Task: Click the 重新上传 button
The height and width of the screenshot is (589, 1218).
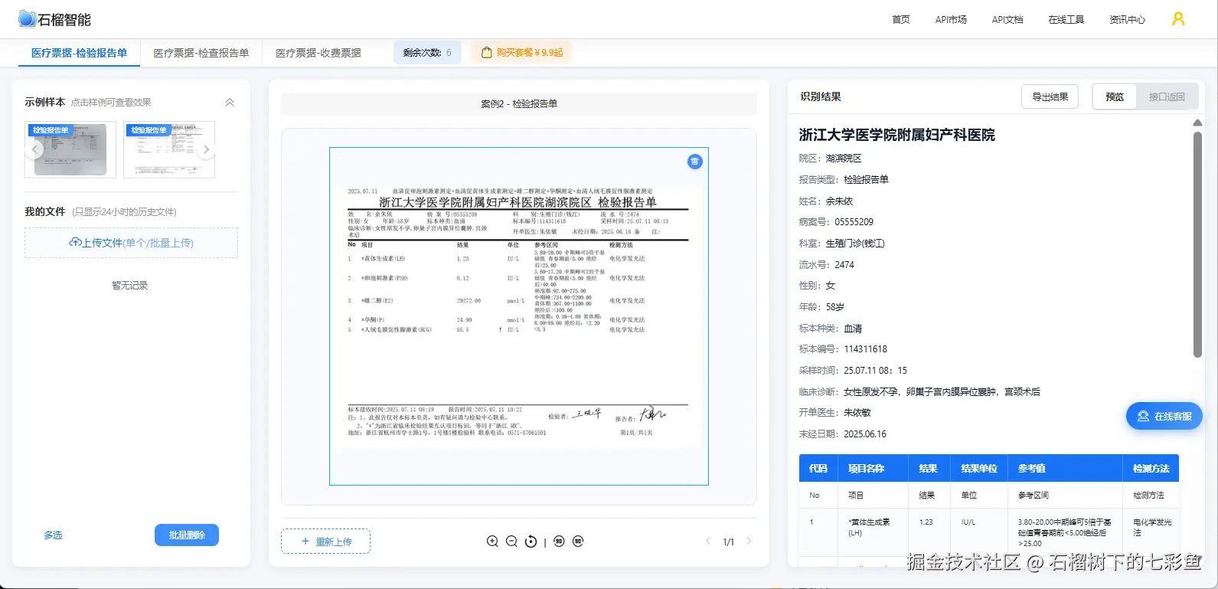Action: point(325,542)
